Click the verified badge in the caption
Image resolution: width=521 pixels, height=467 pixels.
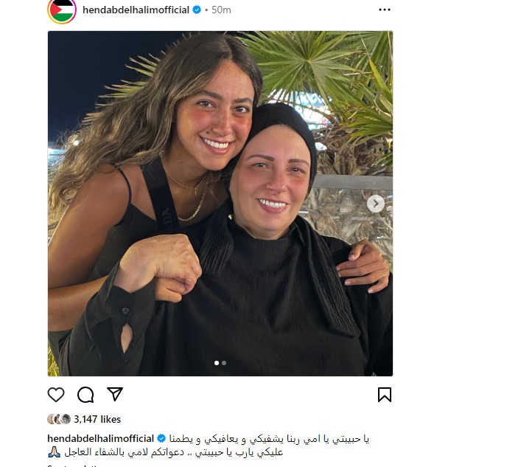tap(161, 438)
